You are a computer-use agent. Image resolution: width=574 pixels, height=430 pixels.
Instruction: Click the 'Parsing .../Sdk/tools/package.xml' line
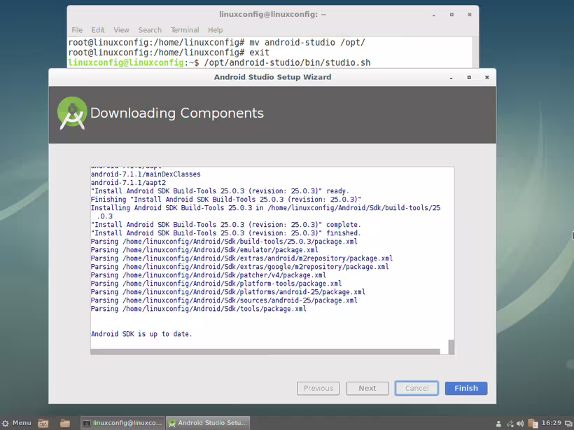click(198, 309)
